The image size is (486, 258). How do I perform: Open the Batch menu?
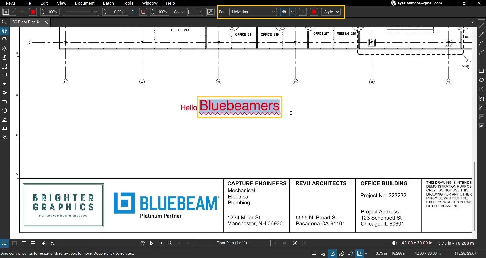108,3
